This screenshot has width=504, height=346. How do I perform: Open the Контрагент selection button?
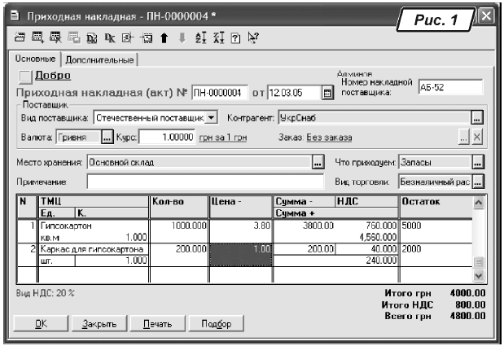click(476, 119)
